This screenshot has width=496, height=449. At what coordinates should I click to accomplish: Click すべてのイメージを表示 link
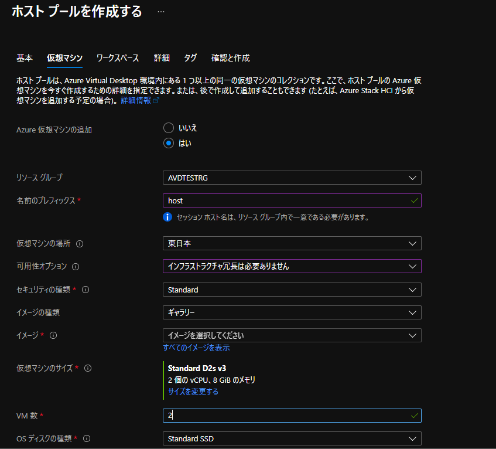tap(196, 348)
